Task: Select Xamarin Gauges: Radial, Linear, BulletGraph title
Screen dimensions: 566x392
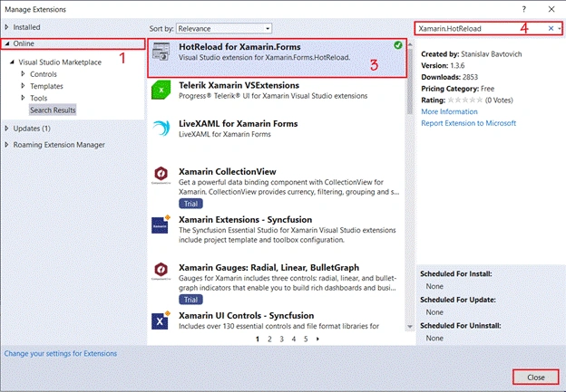Action: (x=268, y=267)
